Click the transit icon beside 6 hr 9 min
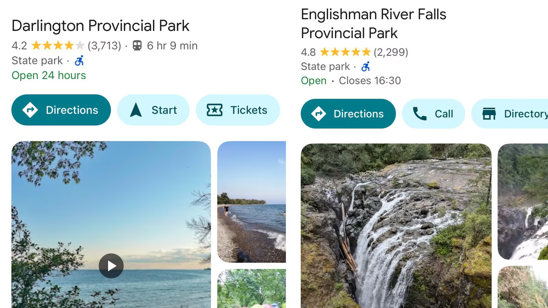This screenshot has height=308, width=548. (137, 46)
